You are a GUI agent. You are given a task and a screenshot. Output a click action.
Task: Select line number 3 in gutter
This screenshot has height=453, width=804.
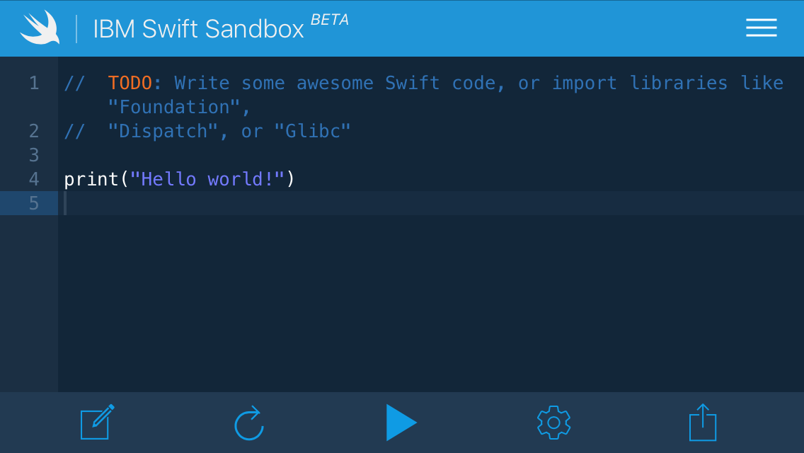(x=34, y=156)
